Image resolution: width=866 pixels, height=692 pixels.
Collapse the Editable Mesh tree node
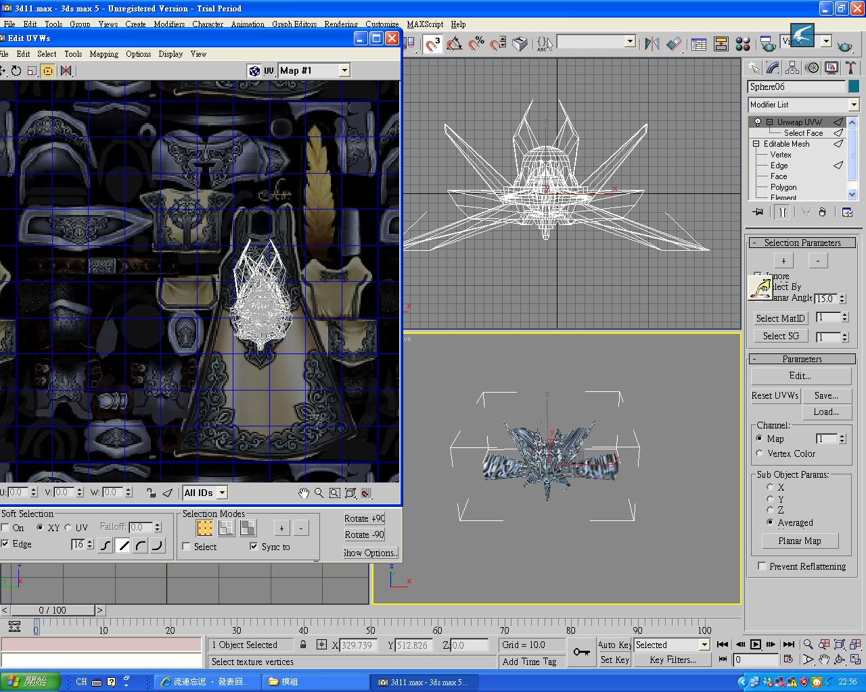tap(756, 144)
